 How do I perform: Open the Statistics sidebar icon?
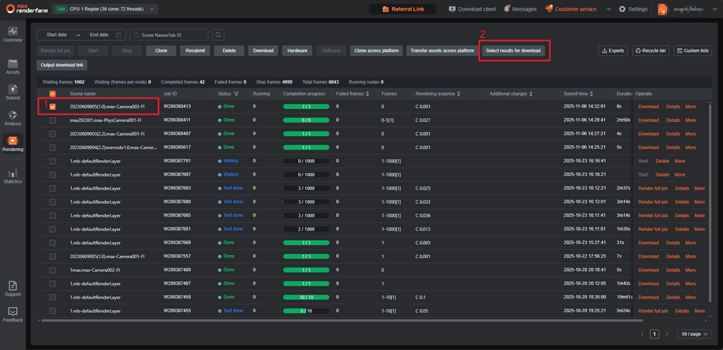[12, 176]
